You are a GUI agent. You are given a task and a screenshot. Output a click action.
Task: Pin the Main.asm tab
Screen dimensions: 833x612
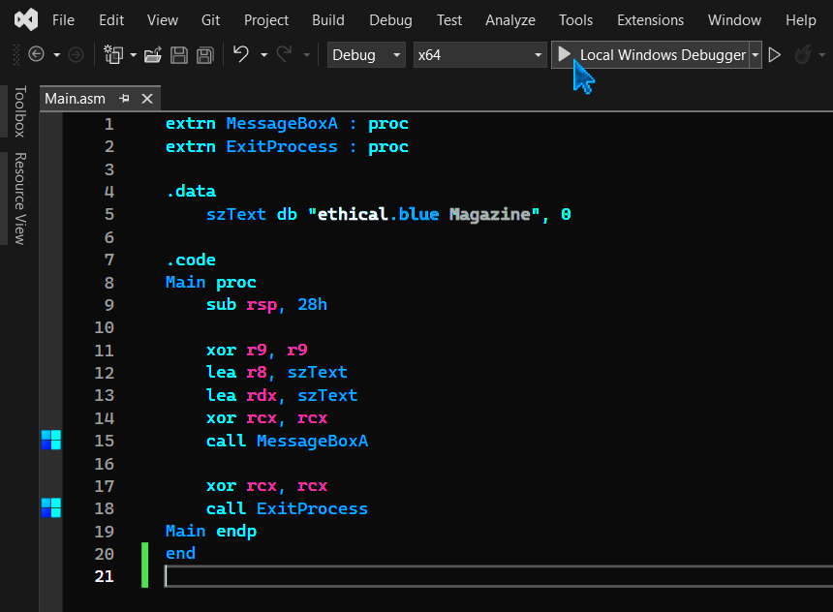124,99
